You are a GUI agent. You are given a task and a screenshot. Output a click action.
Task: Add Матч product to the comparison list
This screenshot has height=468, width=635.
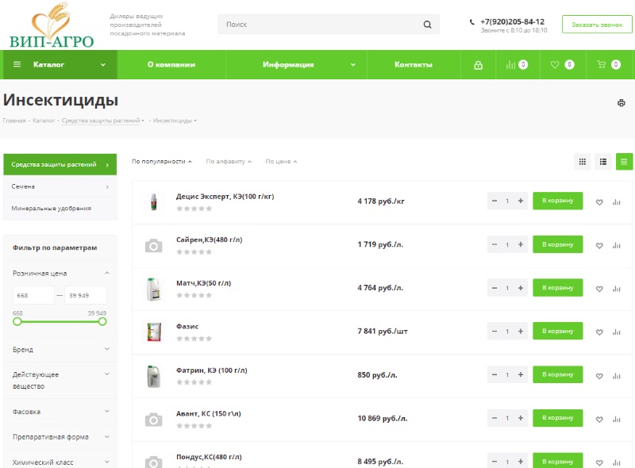pyautogui.click(x=617, y=289)
